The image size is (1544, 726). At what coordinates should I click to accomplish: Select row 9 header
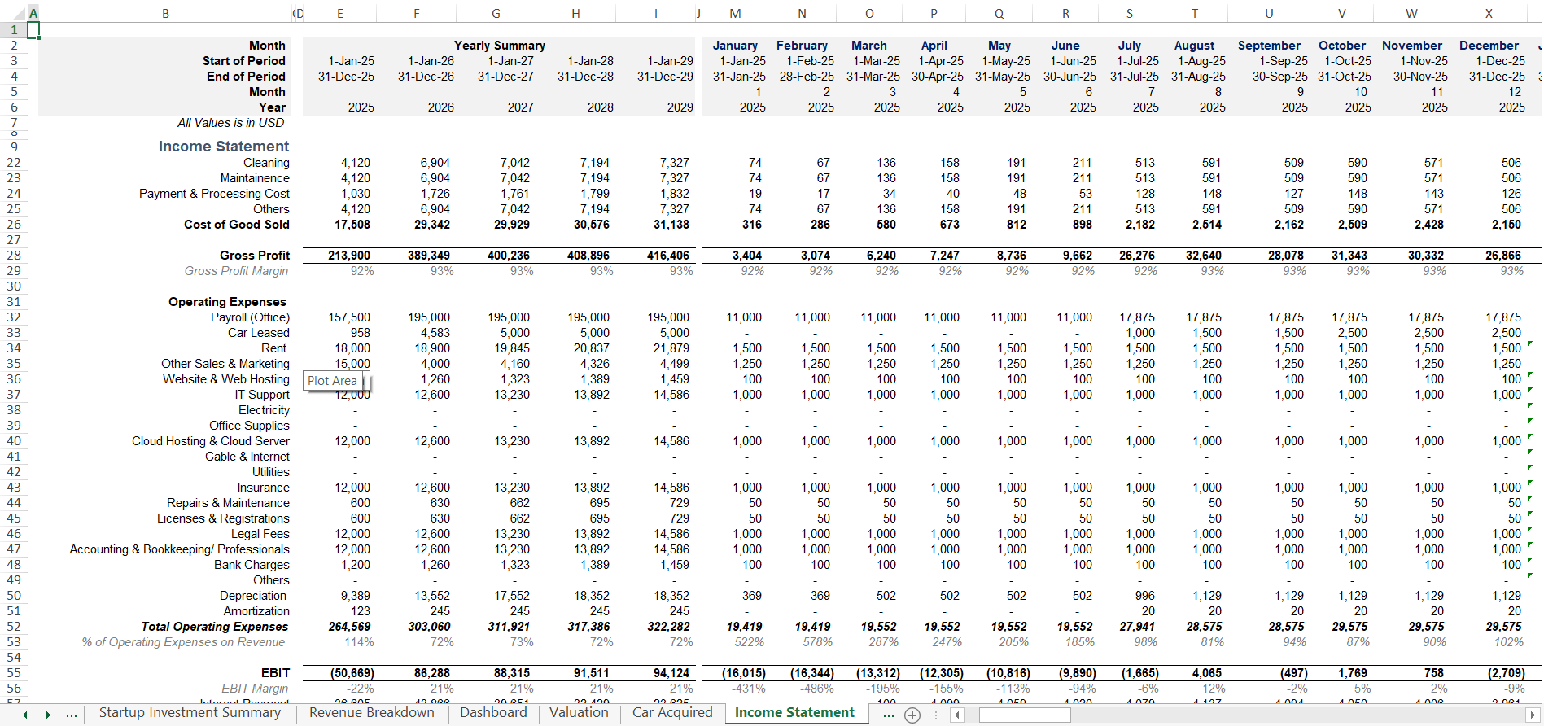[x=14, y=147]
